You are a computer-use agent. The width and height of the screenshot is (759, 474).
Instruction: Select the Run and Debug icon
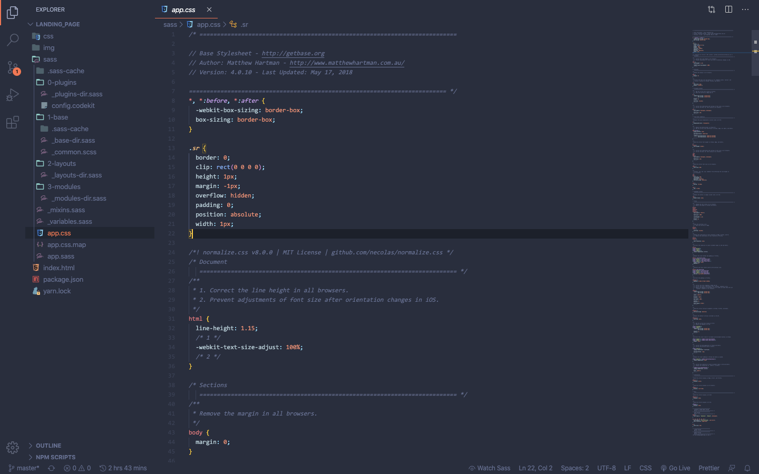(x=13, y=95)
